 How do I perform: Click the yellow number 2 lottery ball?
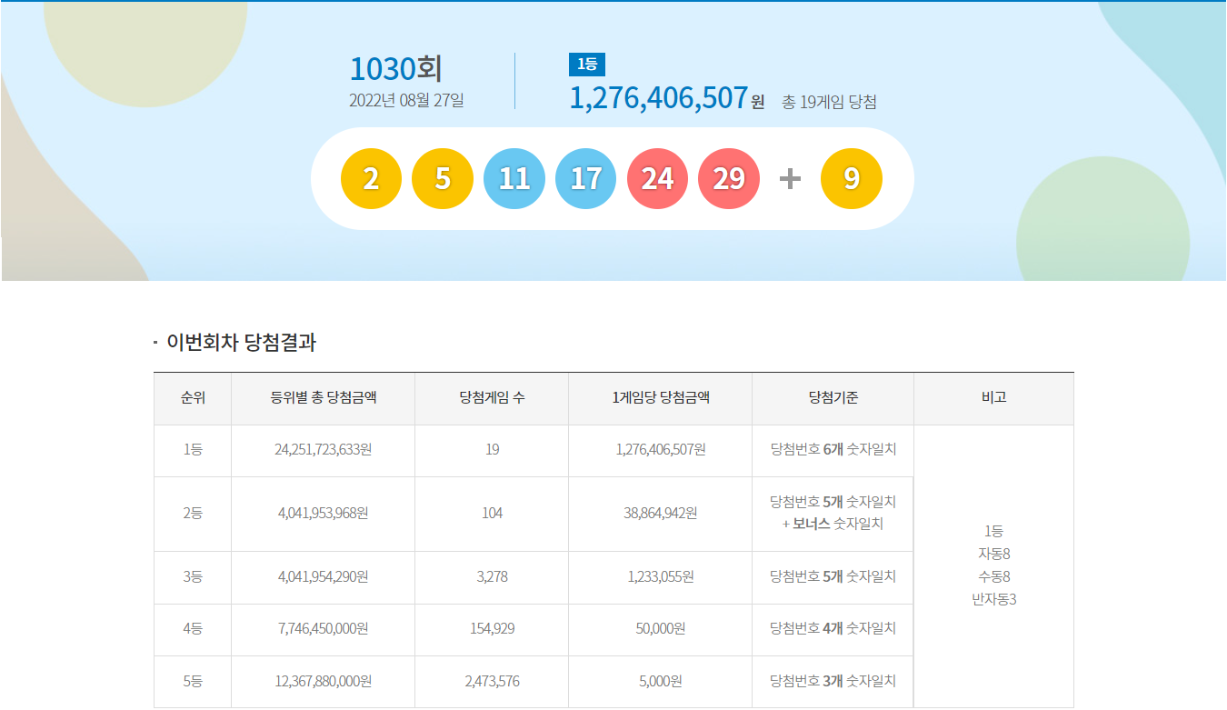click(x=371, y=179)
